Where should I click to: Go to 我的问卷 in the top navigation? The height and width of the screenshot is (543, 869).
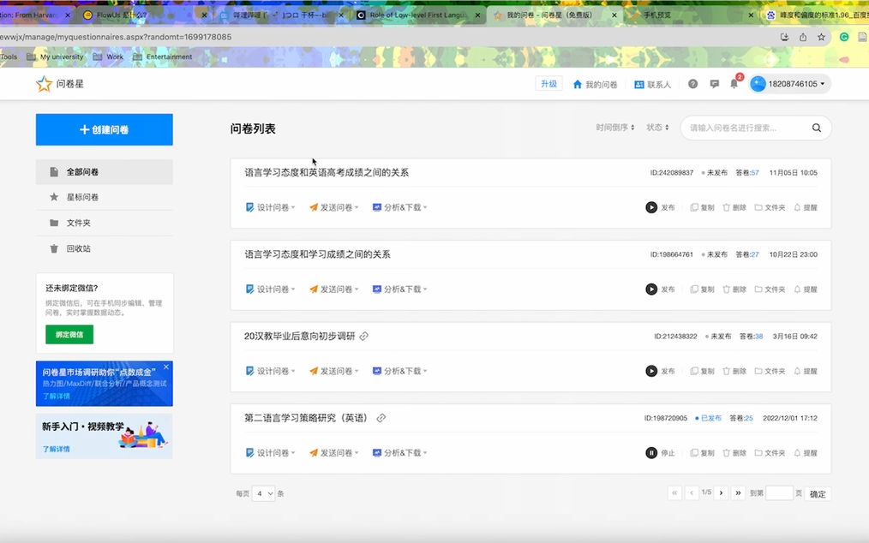pos(597,84)
